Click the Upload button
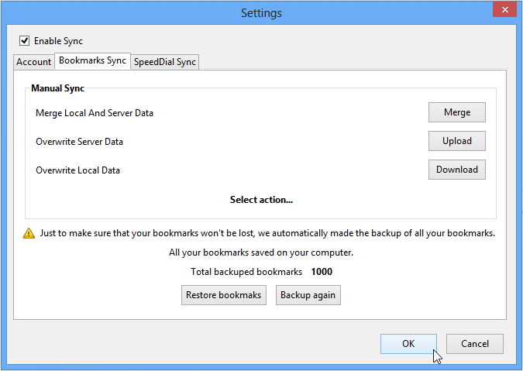523x371 pixels. click(456, 141)
